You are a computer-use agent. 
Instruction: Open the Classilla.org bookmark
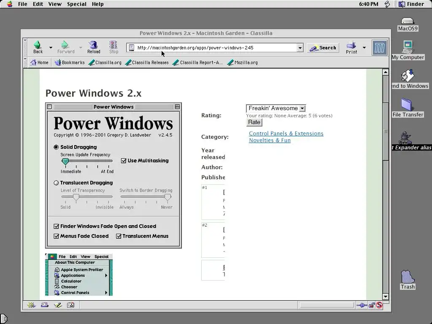point(105,62)
